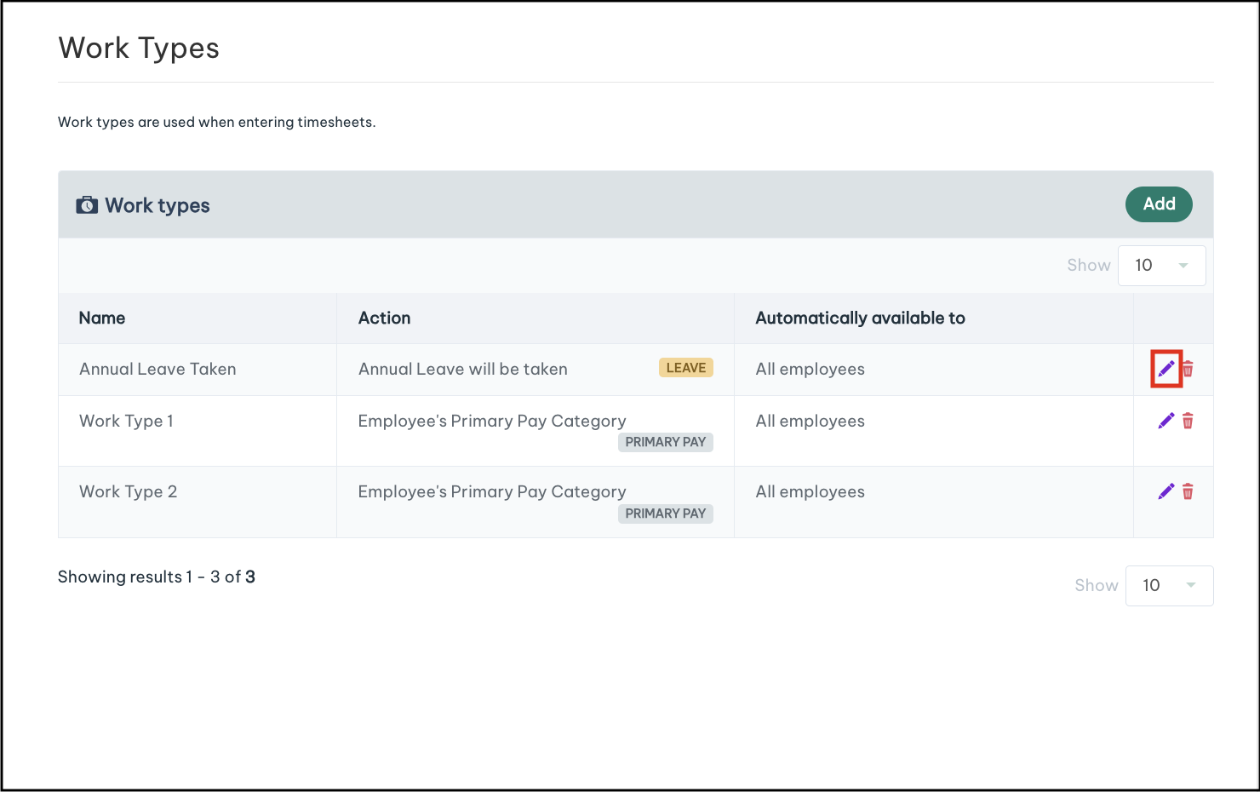This screenshot has width=1260, height=792.
Task: Click the pencil icon for Work Type 1
Action: pos(1166,421)
